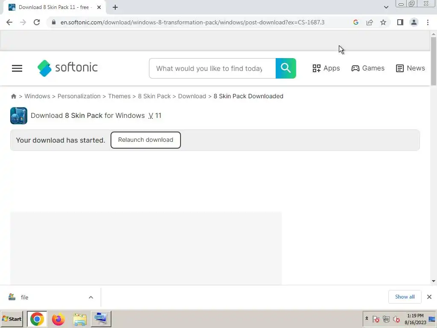Click the home breadcrumb icon
437x328 pixels.
(x=13, y=96)
